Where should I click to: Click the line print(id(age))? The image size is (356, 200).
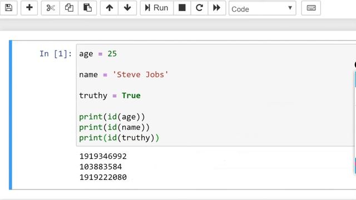[x=112, y=117]
